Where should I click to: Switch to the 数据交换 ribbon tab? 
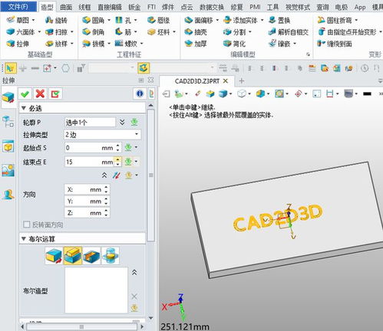point(212,7)
